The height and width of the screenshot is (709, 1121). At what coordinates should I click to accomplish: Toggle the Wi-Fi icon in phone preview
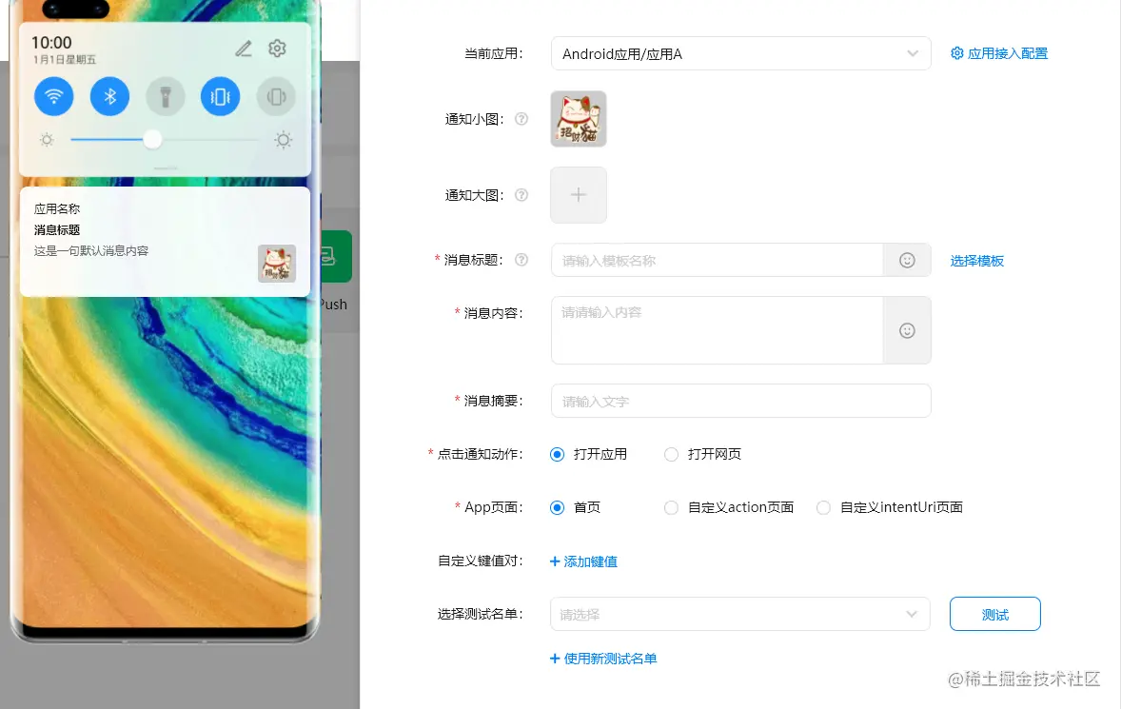[53, 96]
